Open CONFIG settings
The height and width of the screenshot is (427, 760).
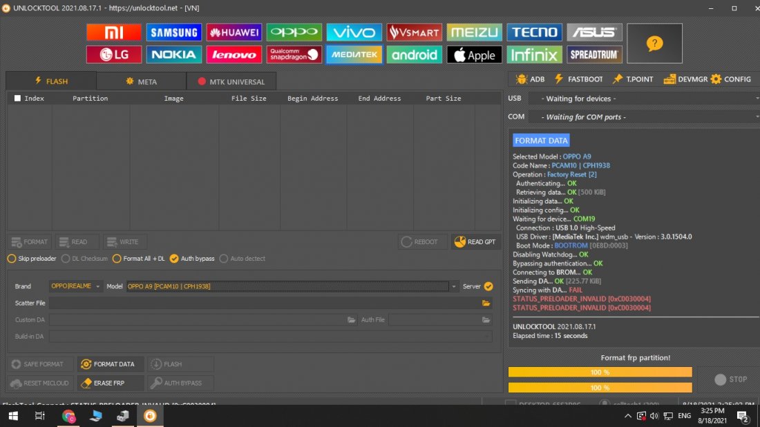pos(731,79)
